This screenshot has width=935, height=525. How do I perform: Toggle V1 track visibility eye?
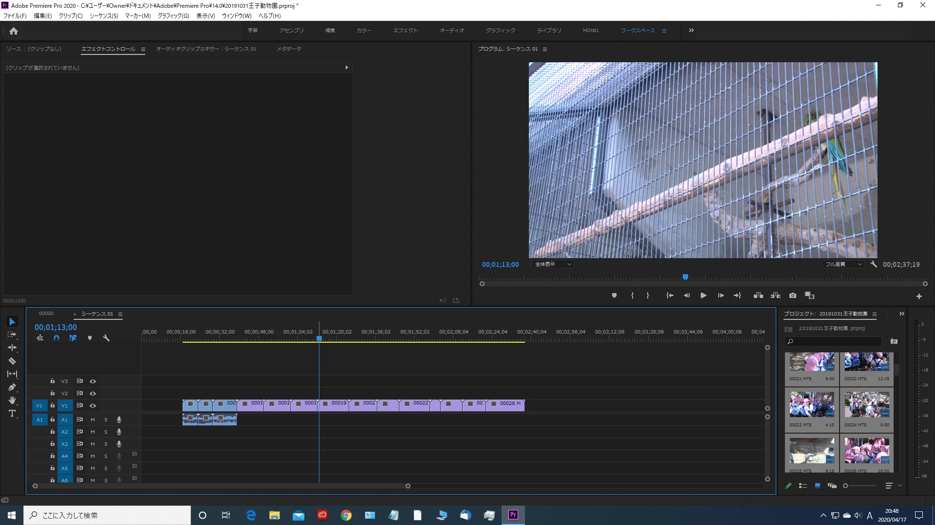pos(93,405)
